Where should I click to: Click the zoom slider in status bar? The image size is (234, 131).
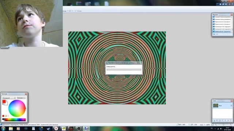pyautogui.click(x=223, y=124)
